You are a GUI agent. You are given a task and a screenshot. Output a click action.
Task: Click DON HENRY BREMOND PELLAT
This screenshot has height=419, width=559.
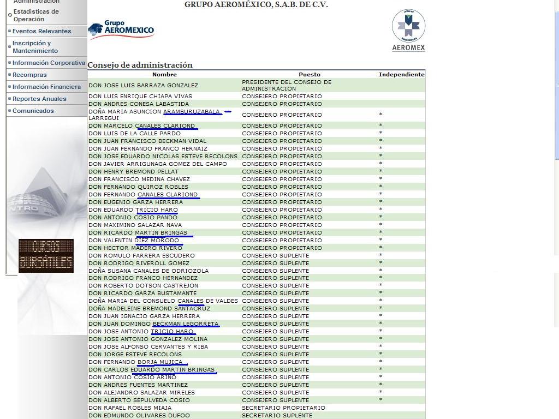pos(133,172)
